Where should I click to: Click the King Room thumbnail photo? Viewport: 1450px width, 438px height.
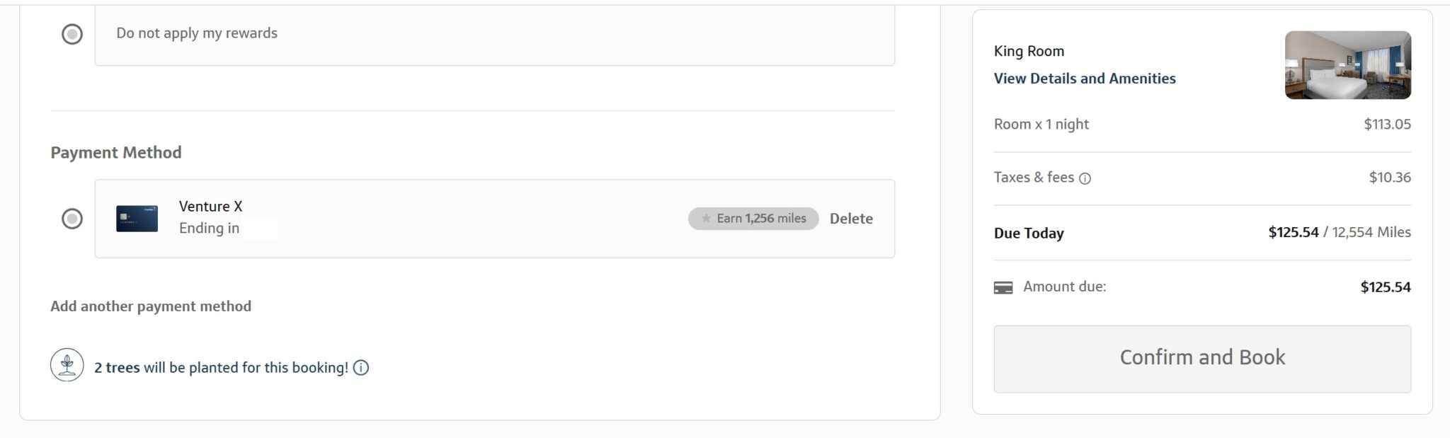(x=1348, y=65)
